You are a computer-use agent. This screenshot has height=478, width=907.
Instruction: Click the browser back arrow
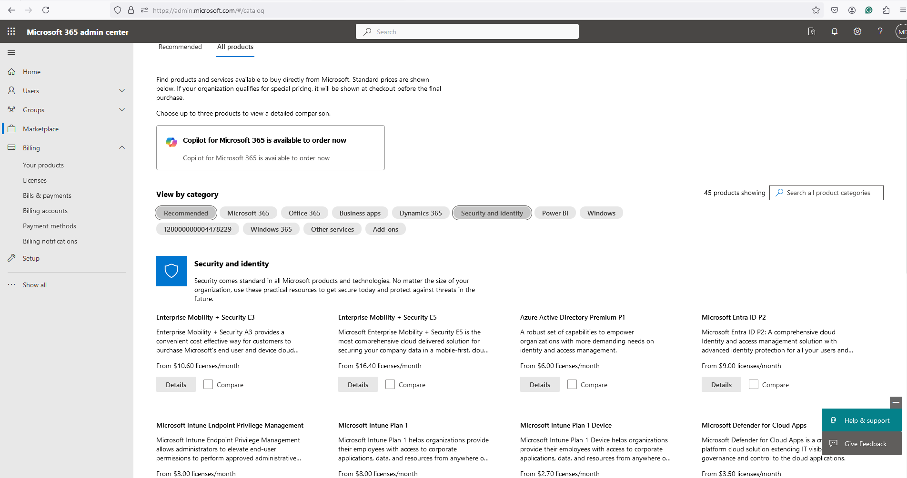(x=11, y=10)
